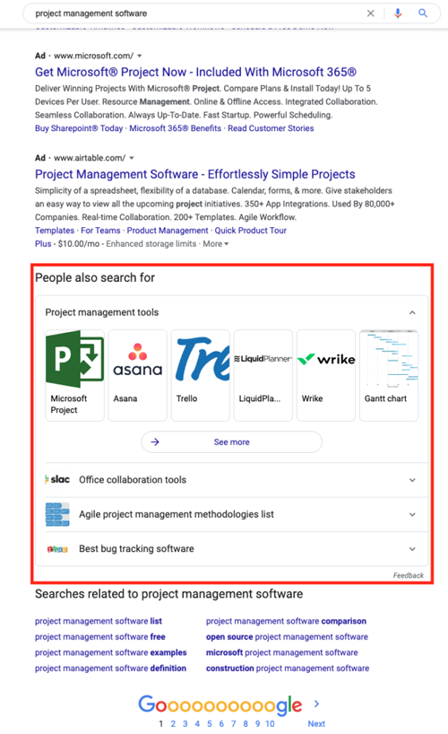Go to results page 3
The image size is (448, 734).
point(185,724)
